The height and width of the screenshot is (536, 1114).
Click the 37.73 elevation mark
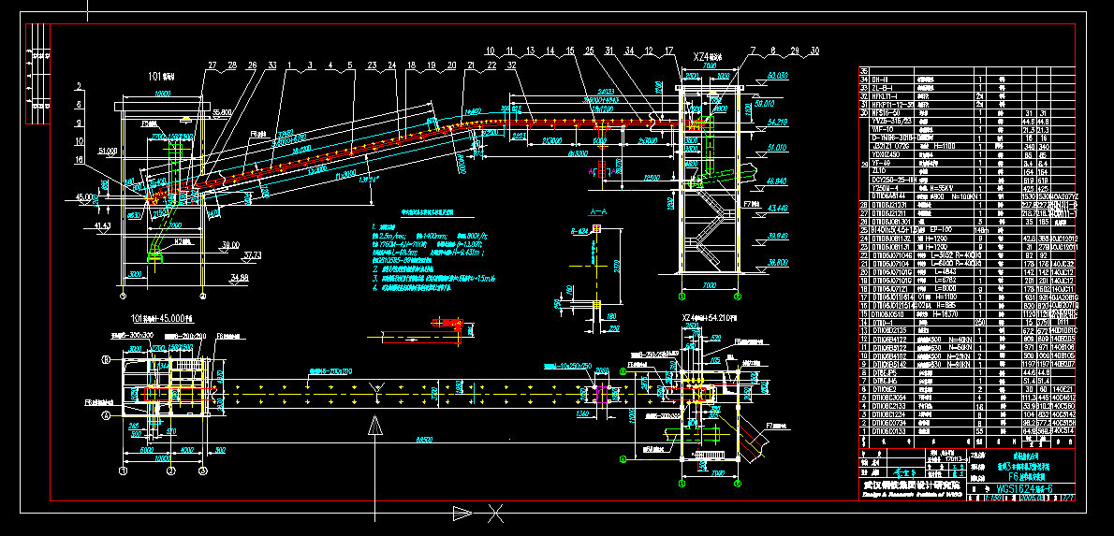pyautogui.click(x=253, y=254)
